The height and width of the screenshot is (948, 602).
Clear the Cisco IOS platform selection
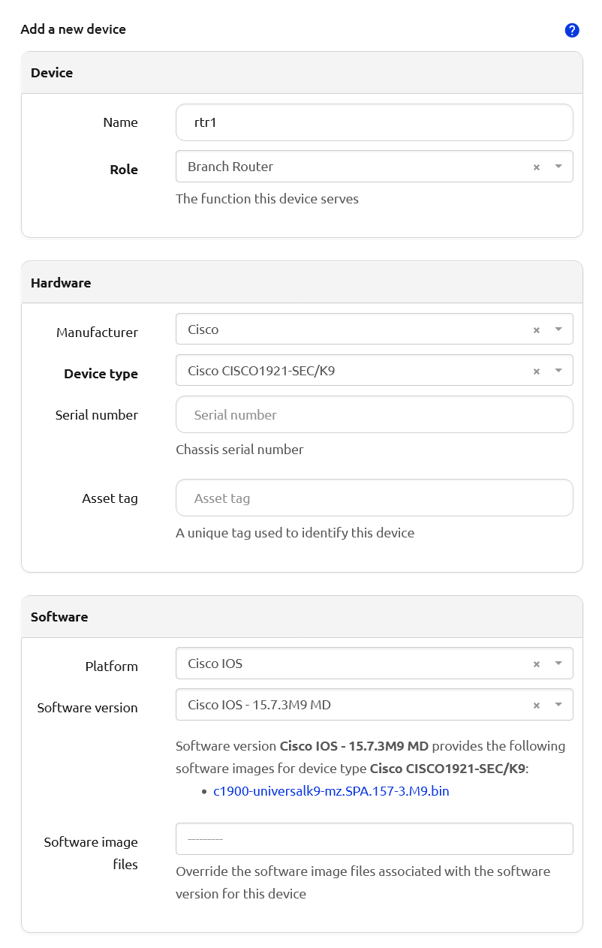[x=536, y=664]
